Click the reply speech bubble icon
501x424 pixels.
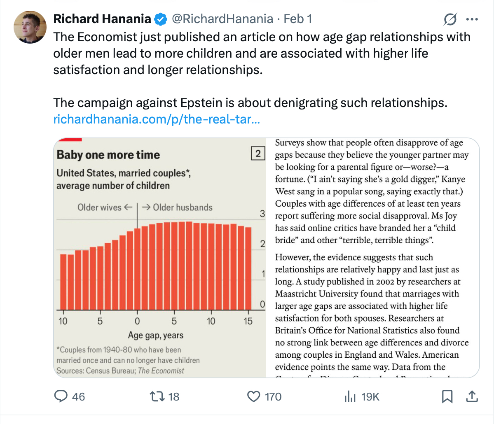tap(61, 396)
